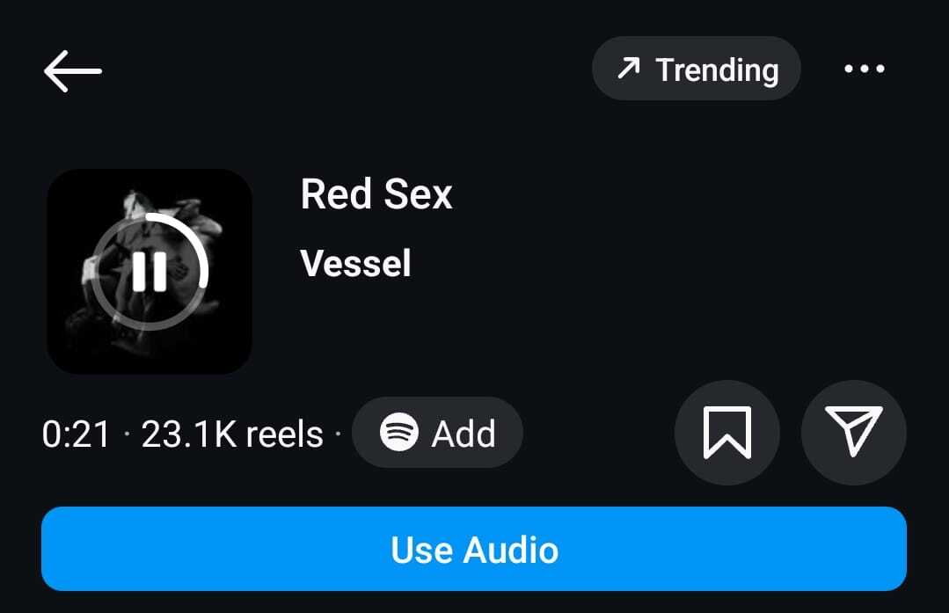Select the word Trending
The height and width of the screenshot is (613, 949).
(717, 70)
